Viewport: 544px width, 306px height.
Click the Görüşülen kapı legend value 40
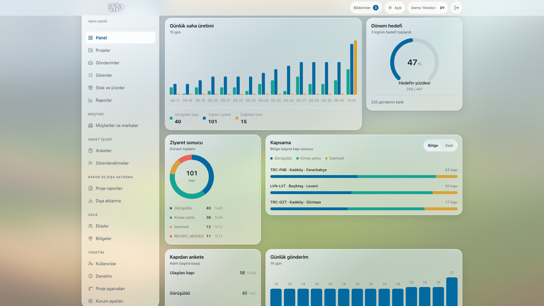click(178, 122)
